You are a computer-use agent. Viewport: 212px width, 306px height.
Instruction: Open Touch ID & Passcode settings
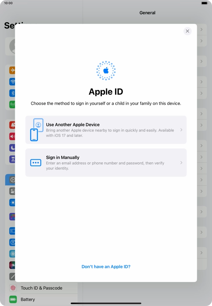[42, 288]
